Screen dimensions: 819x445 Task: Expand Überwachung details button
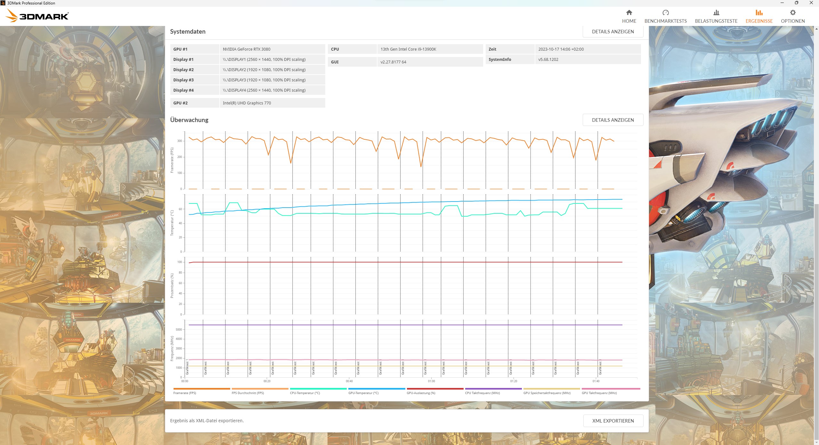coord(612,120)
